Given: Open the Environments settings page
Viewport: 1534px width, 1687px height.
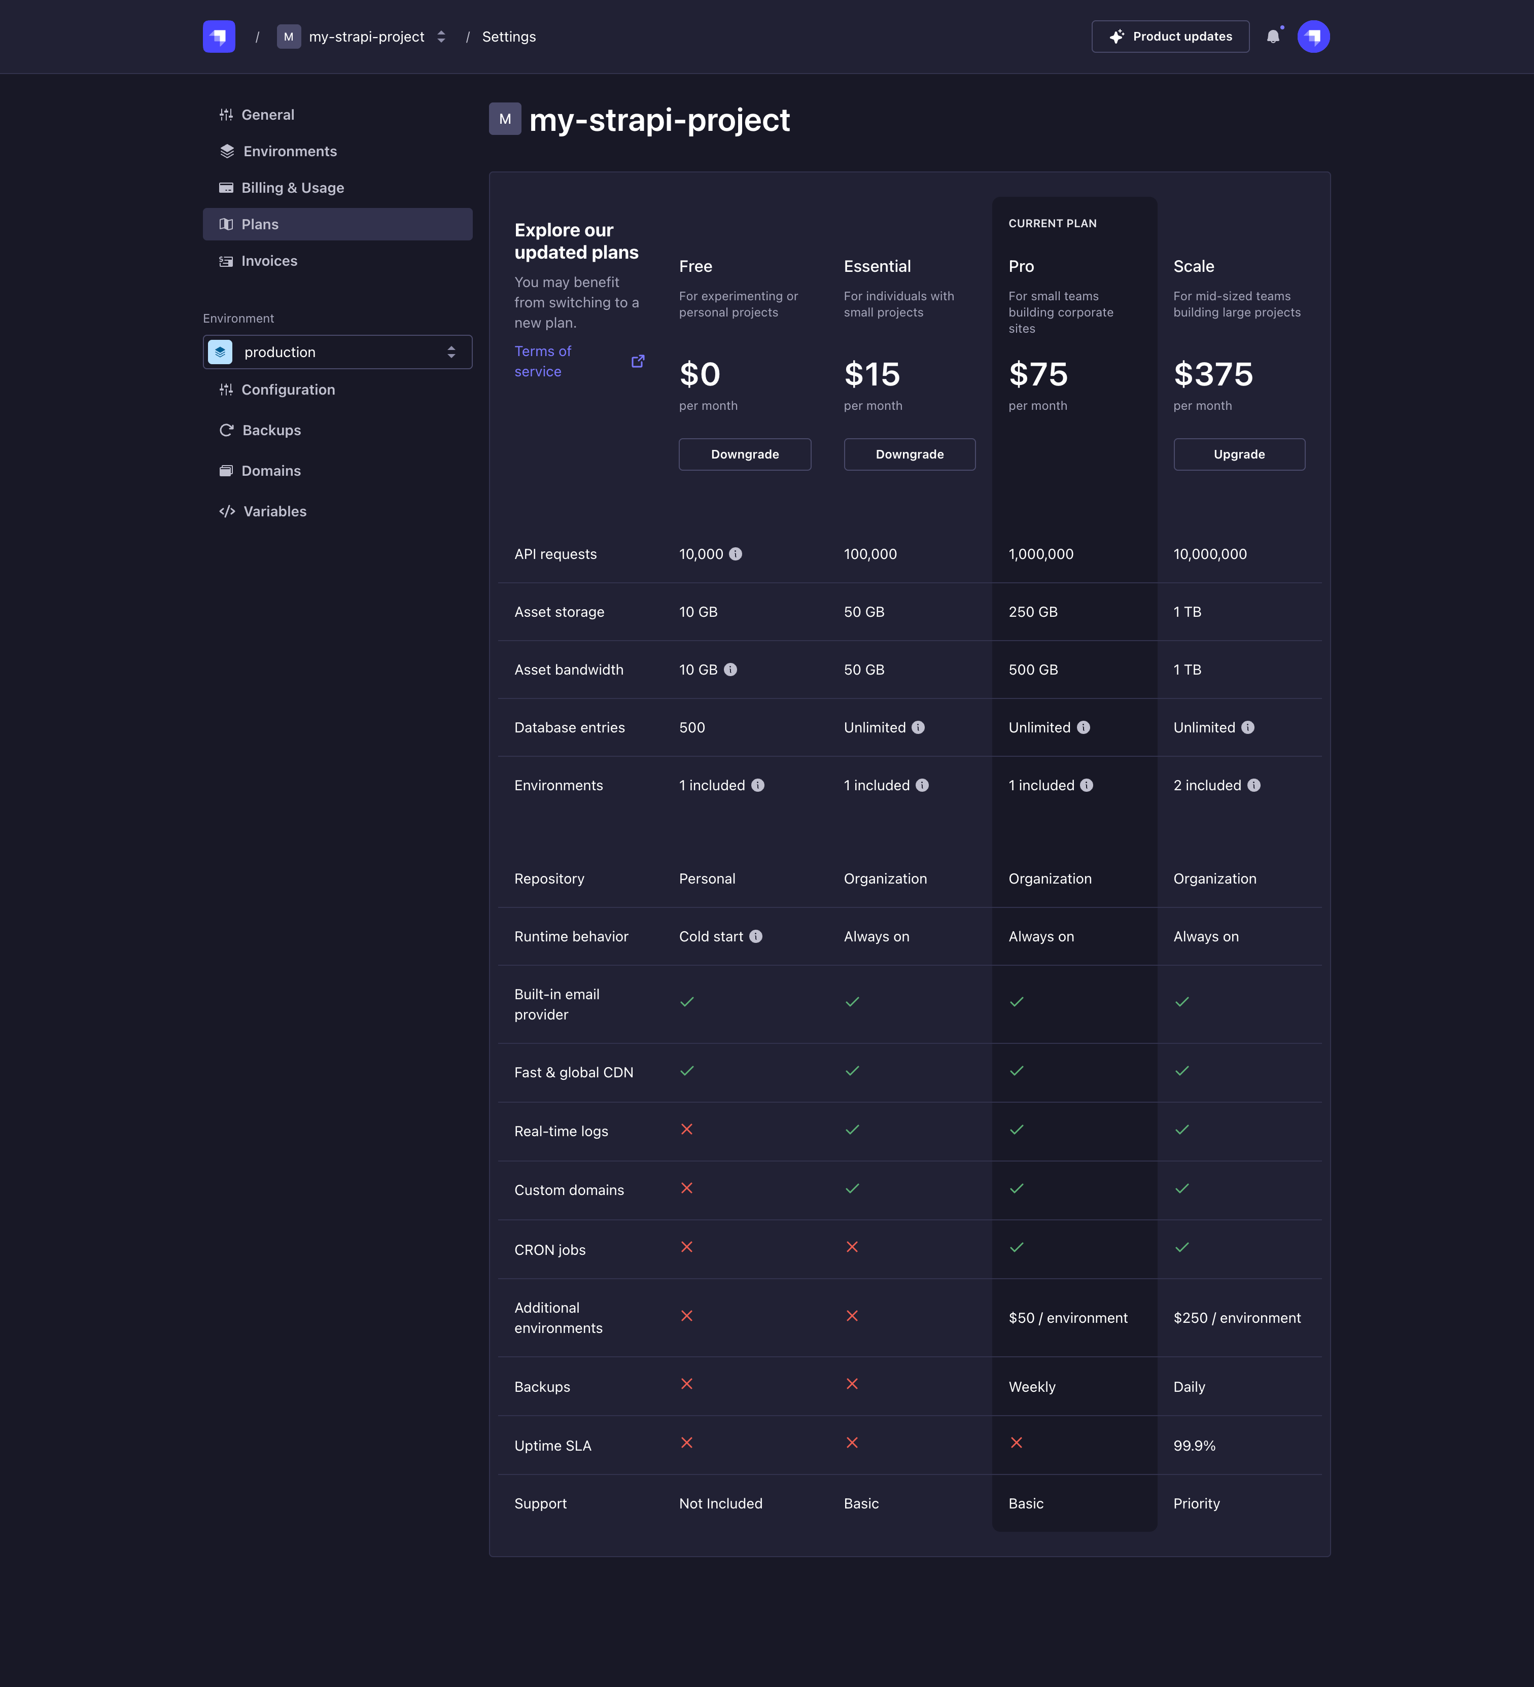Looking at the screenshot, I should coord(290,152).
